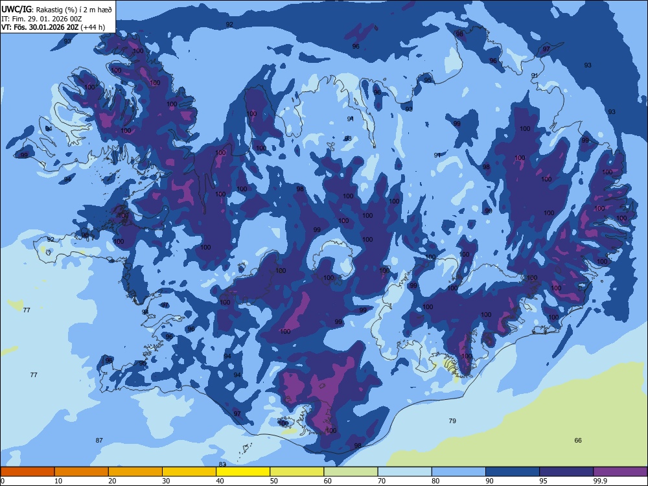This screenshot has height=486, width=648.
Task: Select the legend scale label "70"
Action: [x=382, y=481]
